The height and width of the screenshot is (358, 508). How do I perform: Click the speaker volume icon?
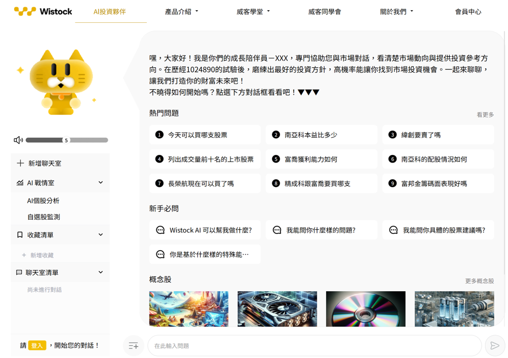[x=18, y=140]
